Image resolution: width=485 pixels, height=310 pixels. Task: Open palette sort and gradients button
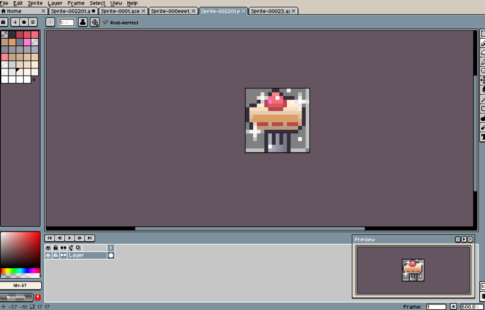coord(15,22)
